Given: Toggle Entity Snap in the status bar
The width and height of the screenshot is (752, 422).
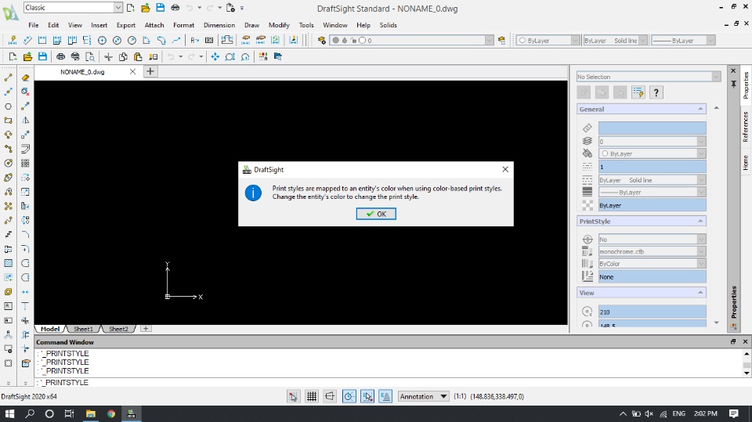Looking at the screenshot, I should [x=367, y=396].
